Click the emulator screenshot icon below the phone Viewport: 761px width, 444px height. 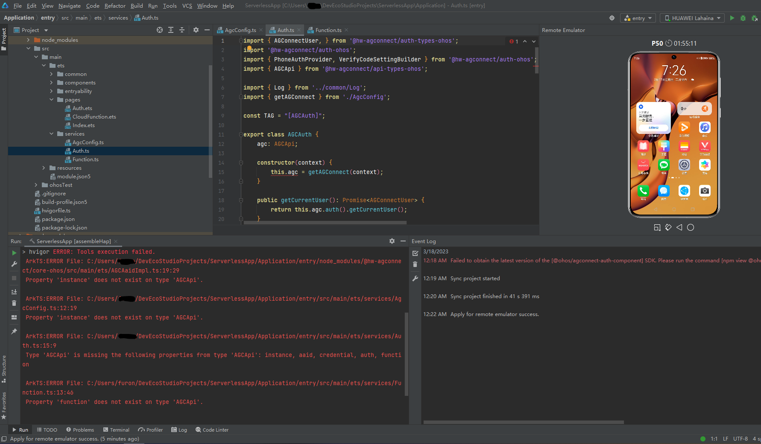pyautogui.click(x=657, y=227)
